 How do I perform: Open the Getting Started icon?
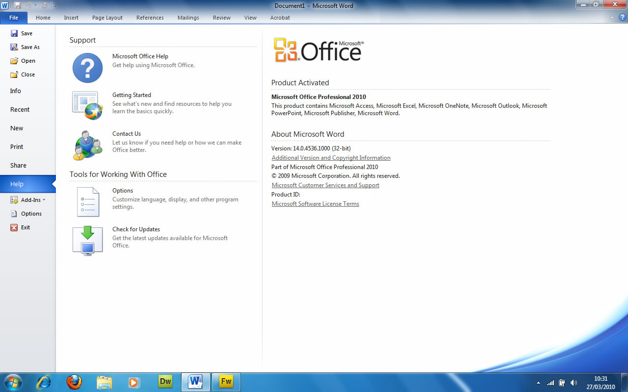point(87,105)
